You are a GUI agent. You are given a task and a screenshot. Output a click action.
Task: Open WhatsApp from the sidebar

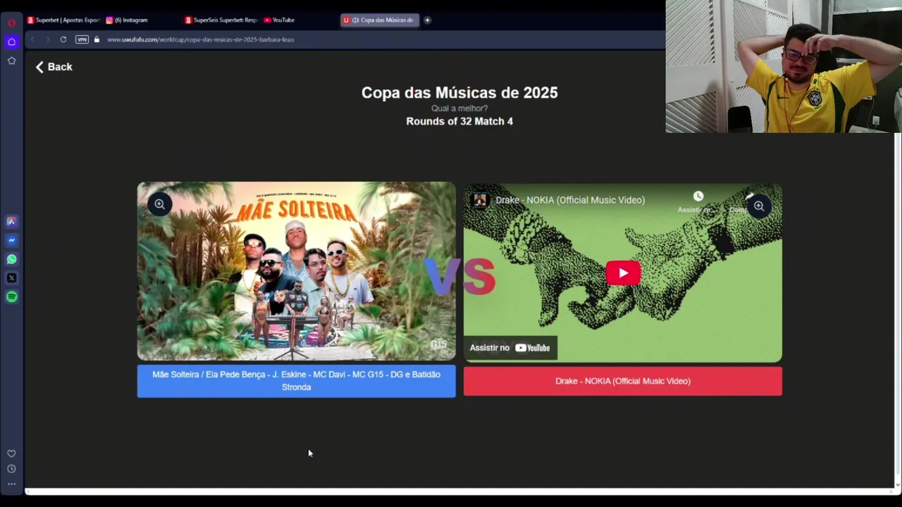tap(11, 259)
